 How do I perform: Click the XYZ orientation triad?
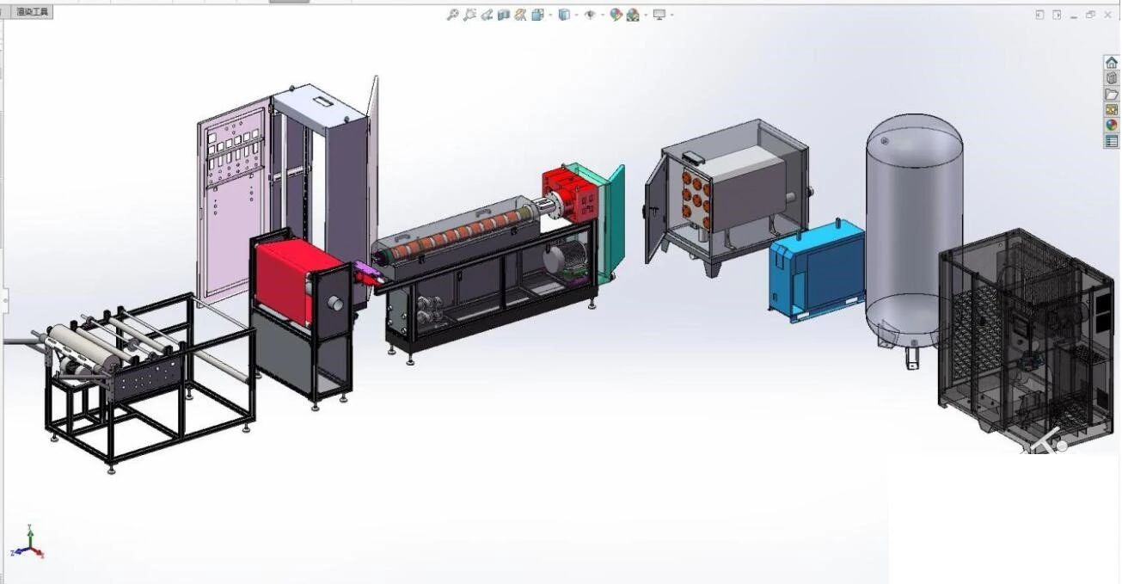(x=27, y=543)
